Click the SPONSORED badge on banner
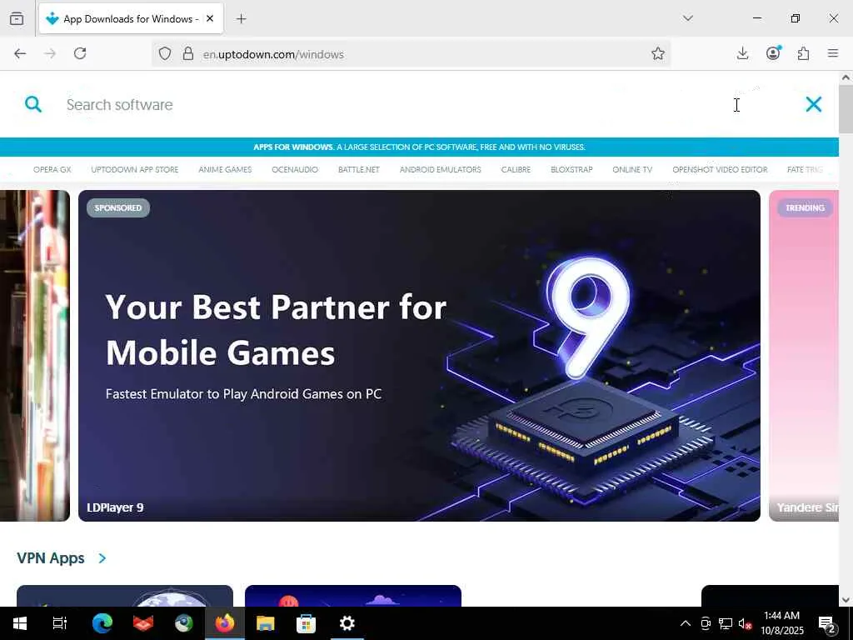The image size is (853, 640). point(118,207)
